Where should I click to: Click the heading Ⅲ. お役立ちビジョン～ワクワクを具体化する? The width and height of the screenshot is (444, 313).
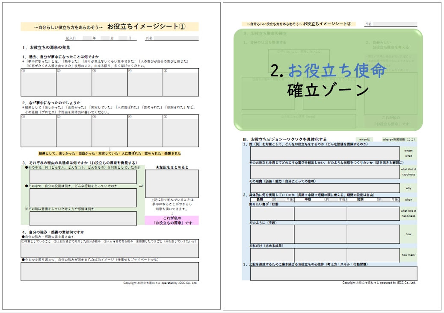[x=285, y=139]
